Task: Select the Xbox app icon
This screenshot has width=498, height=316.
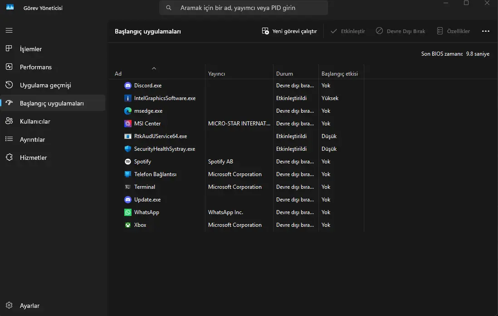Action: pos(128,225)
